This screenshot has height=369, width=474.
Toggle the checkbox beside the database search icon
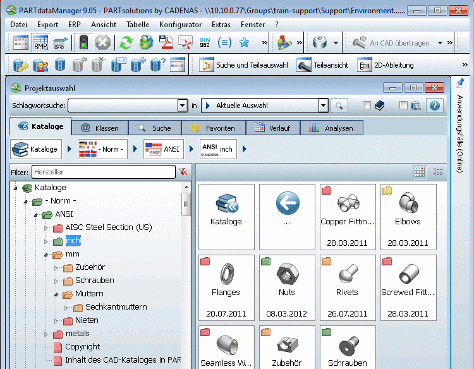tap(403, 105)
